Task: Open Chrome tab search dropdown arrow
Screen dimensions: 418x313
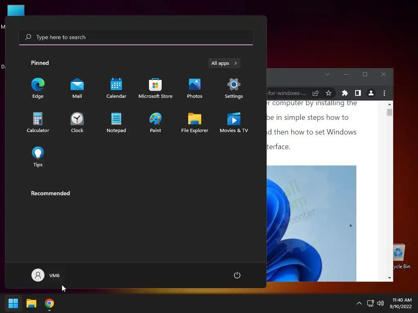Action: (x=327, y=74)
